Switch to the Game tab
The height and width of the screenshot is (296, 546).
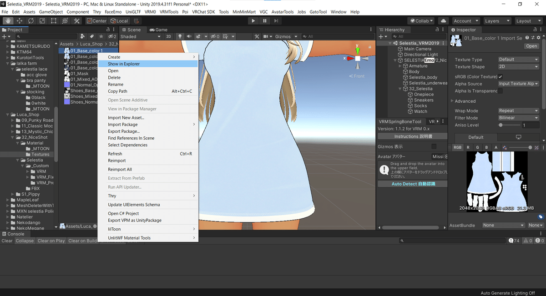(158, 30)
